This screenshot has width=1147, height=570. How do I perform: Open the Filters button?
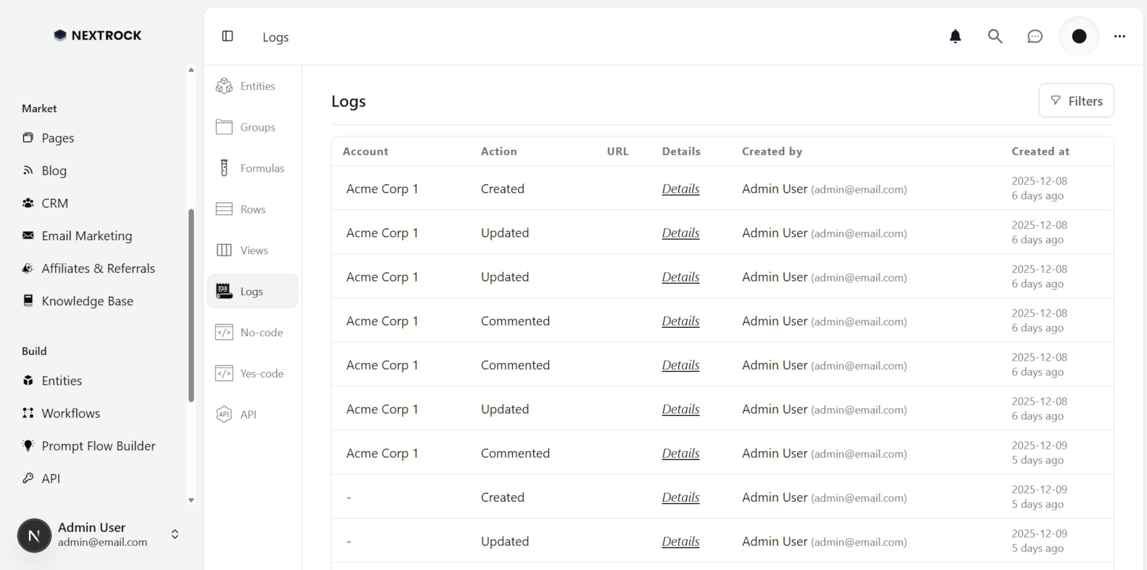(x=1076, y=101)
